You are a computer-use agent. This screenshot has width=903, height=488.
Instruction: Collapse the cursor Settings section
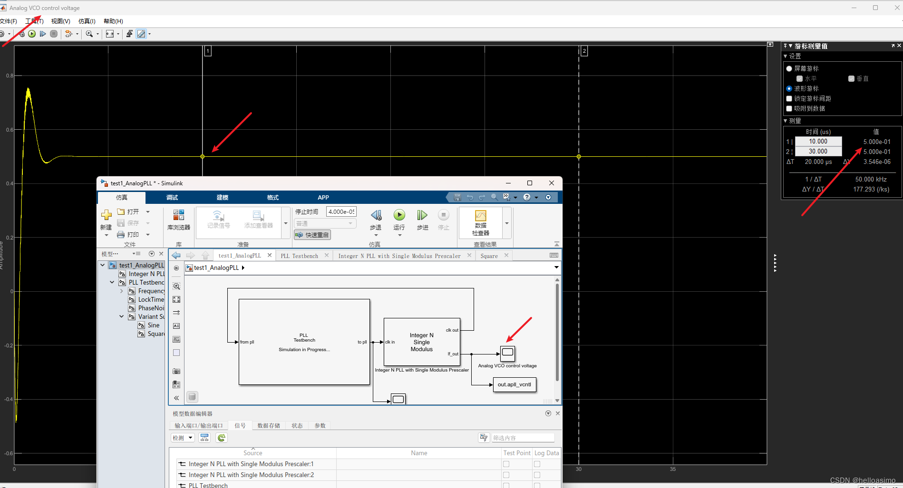pyautogui.click(x=786, y=56)
